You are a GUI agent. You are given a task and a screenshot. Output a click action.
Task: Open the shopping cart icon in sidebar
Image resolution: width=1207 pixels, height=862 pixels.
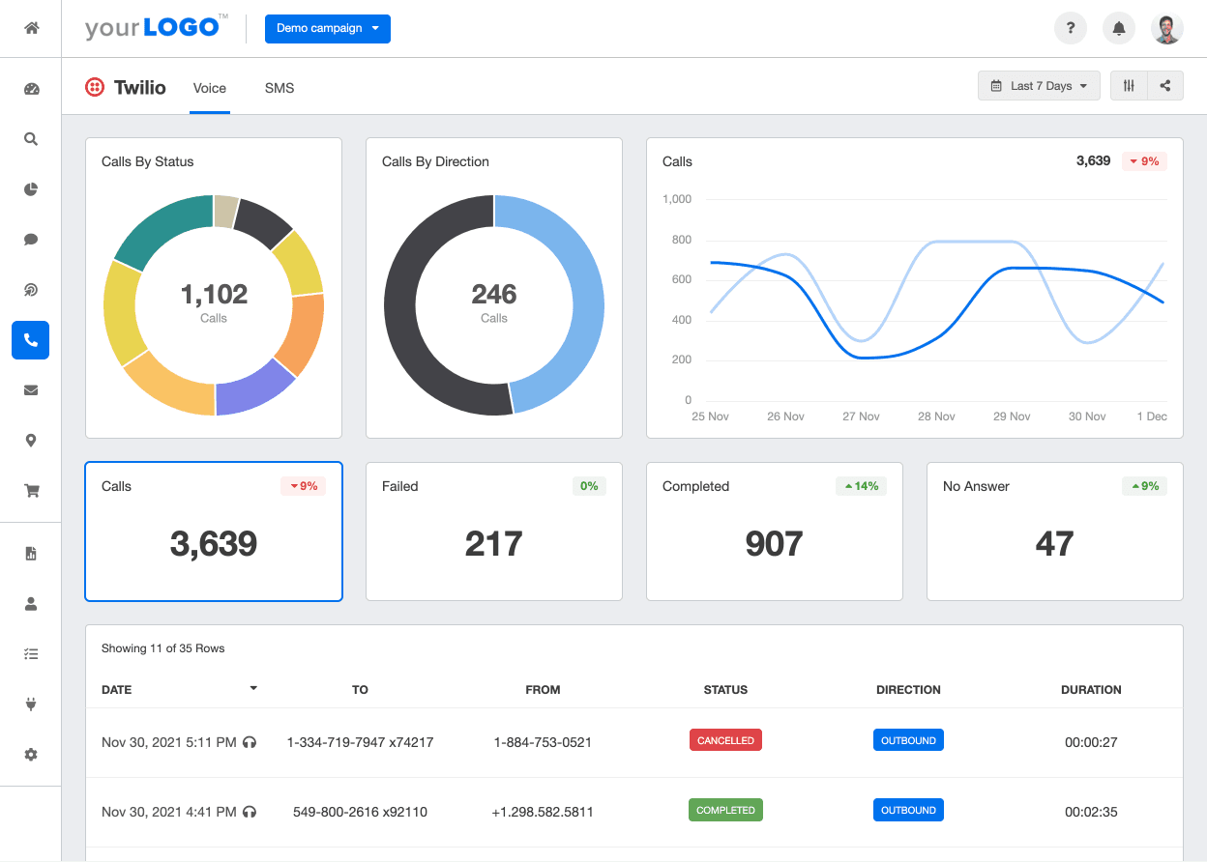pos(30,490)
